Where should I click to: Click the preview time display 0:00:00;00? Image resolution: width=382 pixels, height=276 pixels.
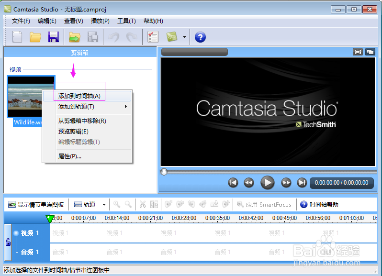[342, 183]
